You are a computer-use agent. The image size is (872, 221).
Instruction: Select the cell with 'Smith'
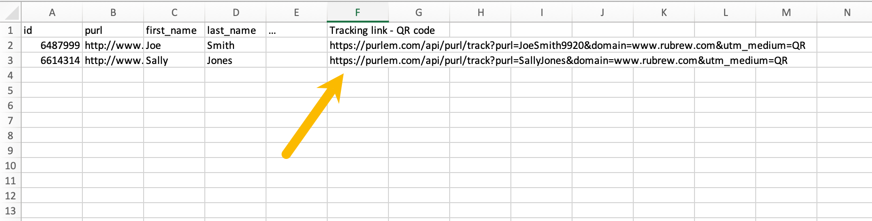tap(235, 45)
